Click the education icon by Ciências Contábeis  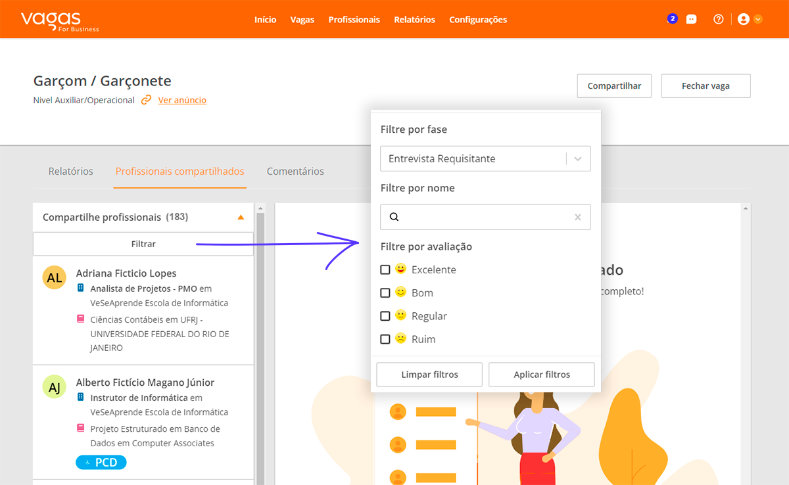pos(81,319)
